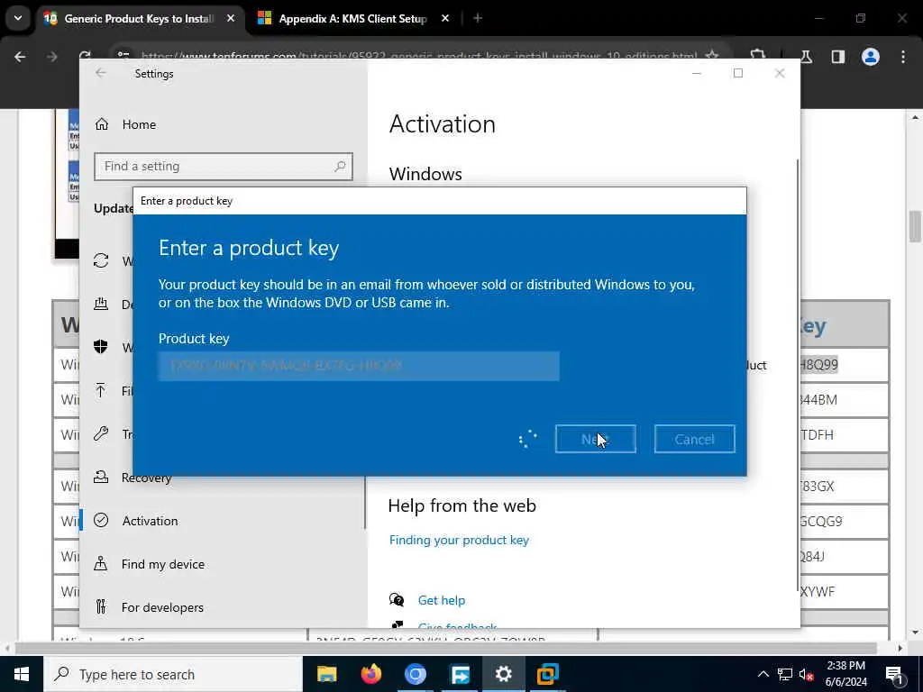Open Find my device settings
923x692 pixels.
coord(162,564)
